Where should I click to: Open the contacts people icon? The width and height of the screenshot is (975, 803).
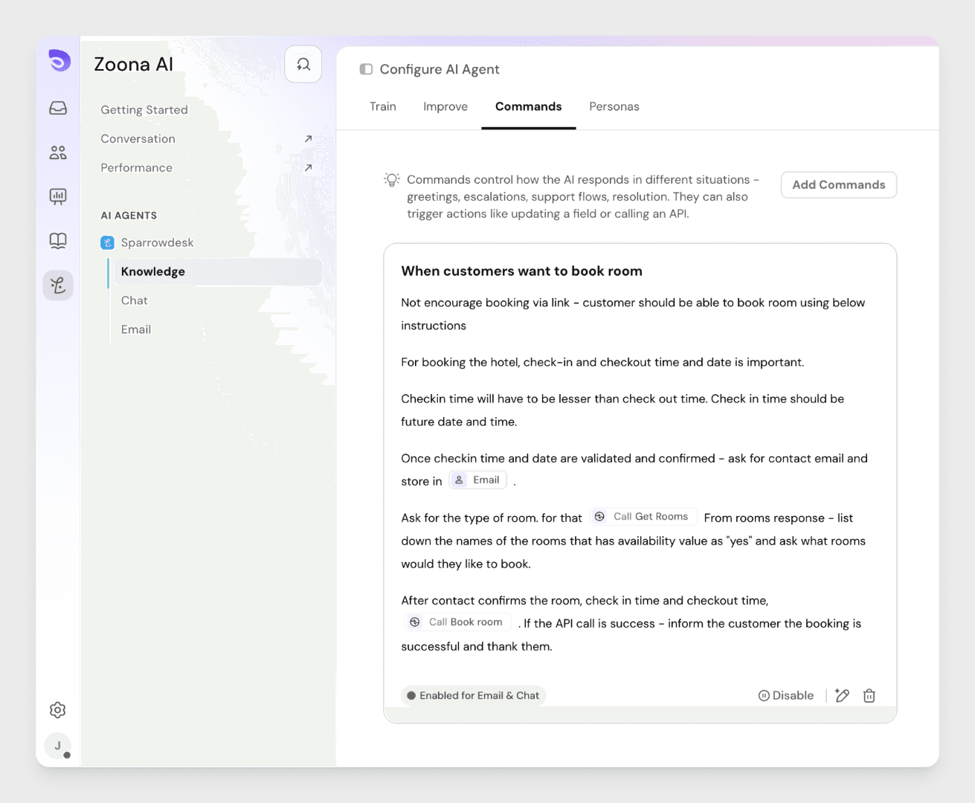(58, 152)
